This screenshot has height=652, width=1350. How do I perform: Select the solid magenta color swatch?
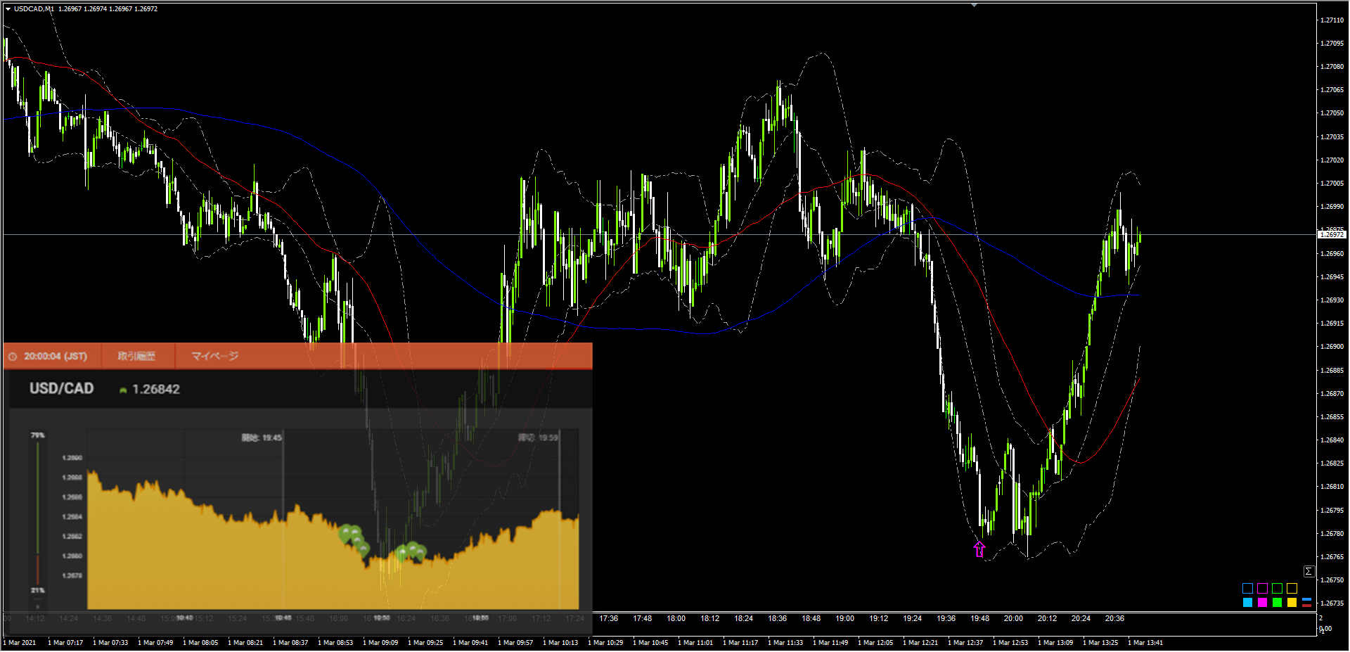pos(1262,603)
